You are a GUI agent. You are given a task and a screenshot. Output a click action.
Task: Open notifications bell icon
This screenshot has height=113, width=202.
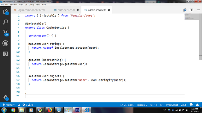tap(197, 105)
